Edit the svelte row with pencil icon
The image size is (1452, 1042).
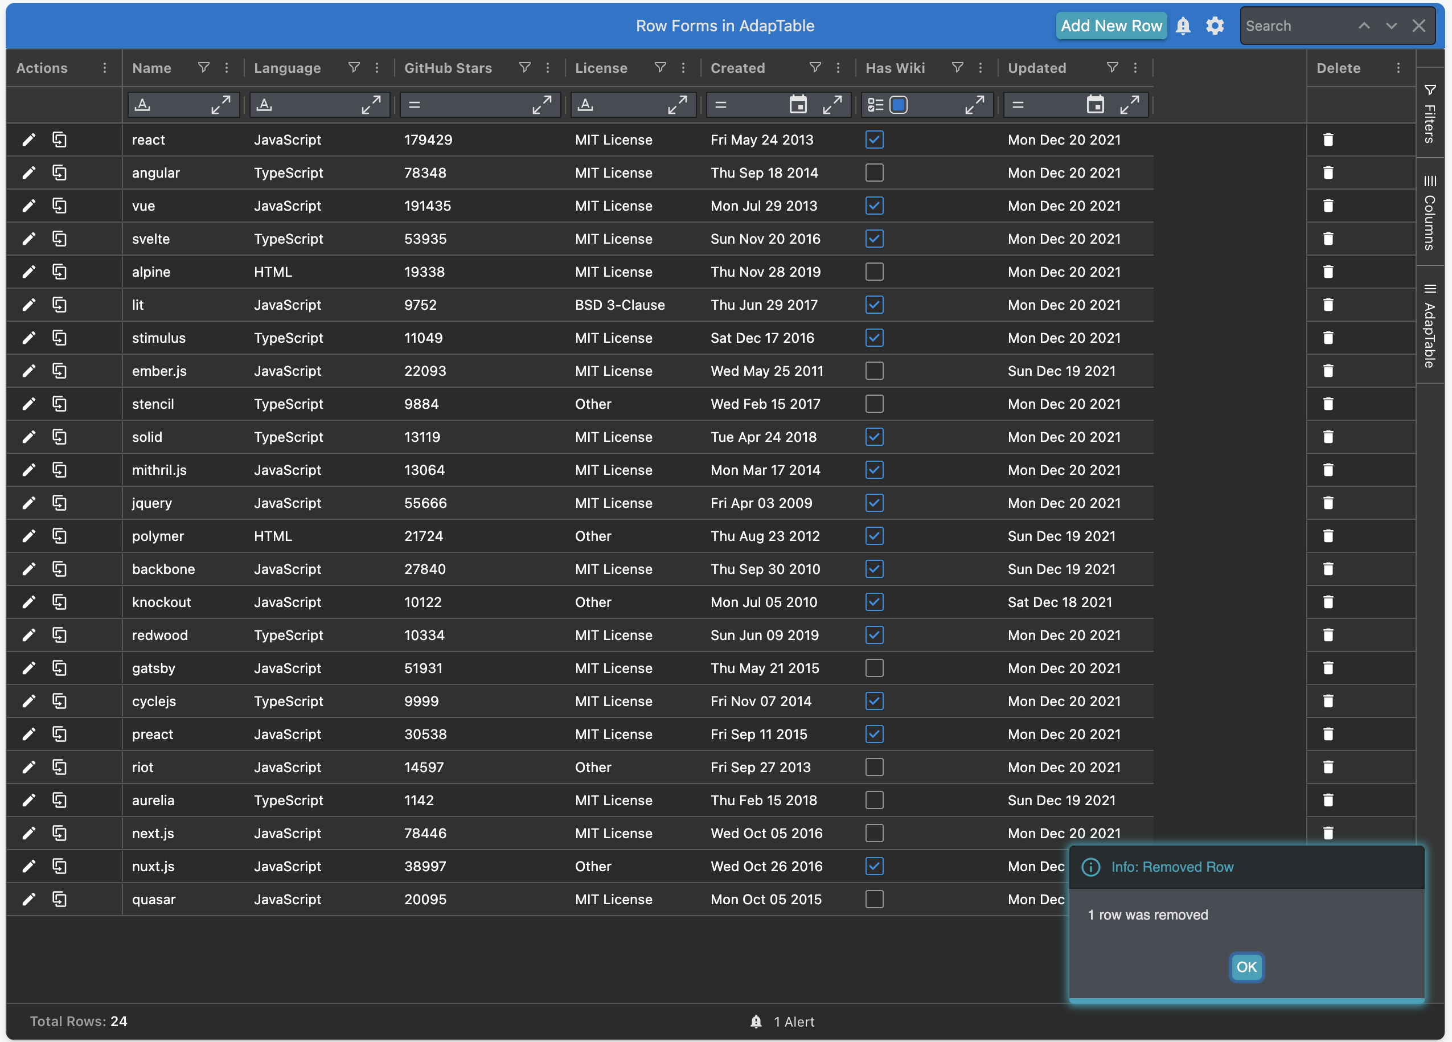click(x=29, y=239)
